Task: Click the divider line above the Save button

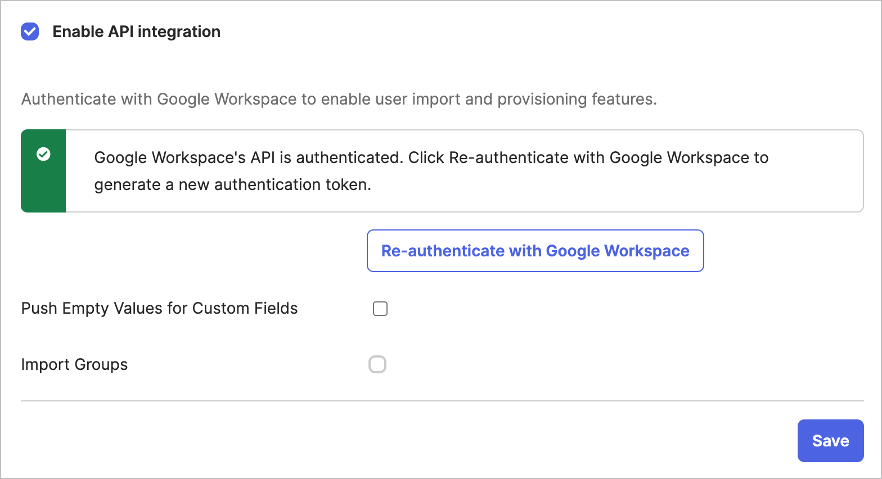Action: coord(441,400)
